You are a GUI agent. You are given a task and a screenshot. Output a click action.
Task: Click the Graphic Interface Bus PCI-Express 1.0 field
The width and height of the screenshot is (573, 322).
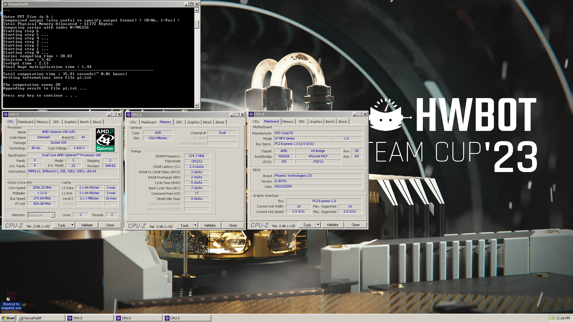click(324, 201)
